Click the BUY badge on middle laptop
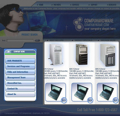The image size is (120, 116). click(90, 100)
